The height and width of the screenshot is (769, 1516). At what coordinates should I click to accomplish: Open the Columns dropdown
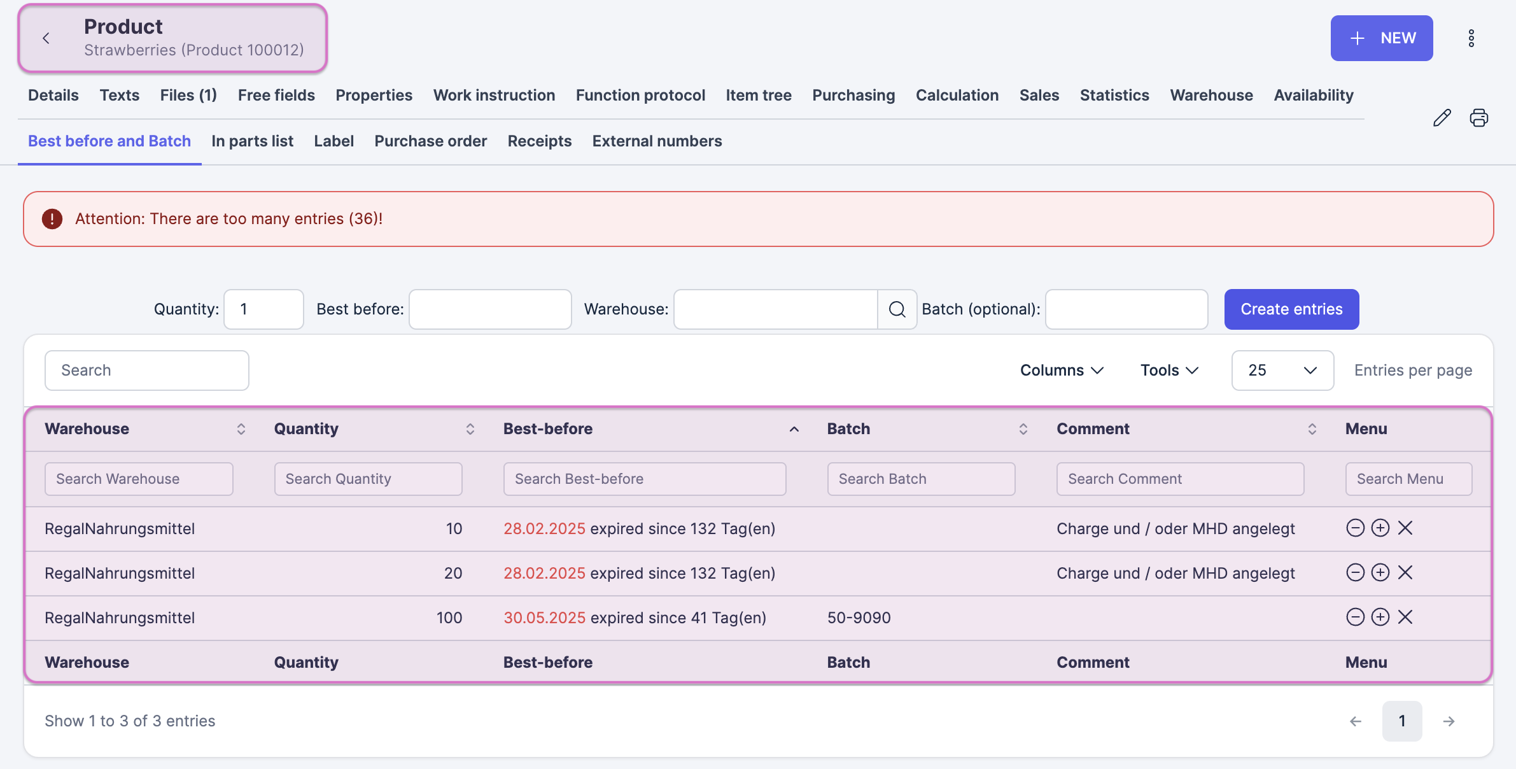(x=1061, y=370)
